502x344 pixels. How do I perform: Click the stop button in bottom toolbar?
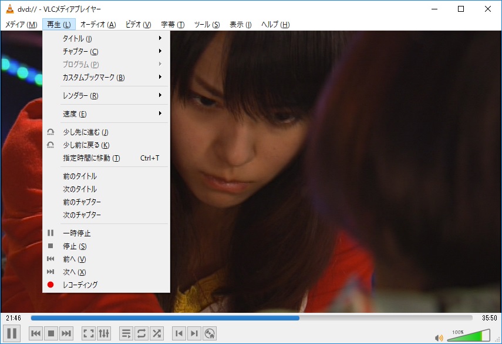click(51, 333)
